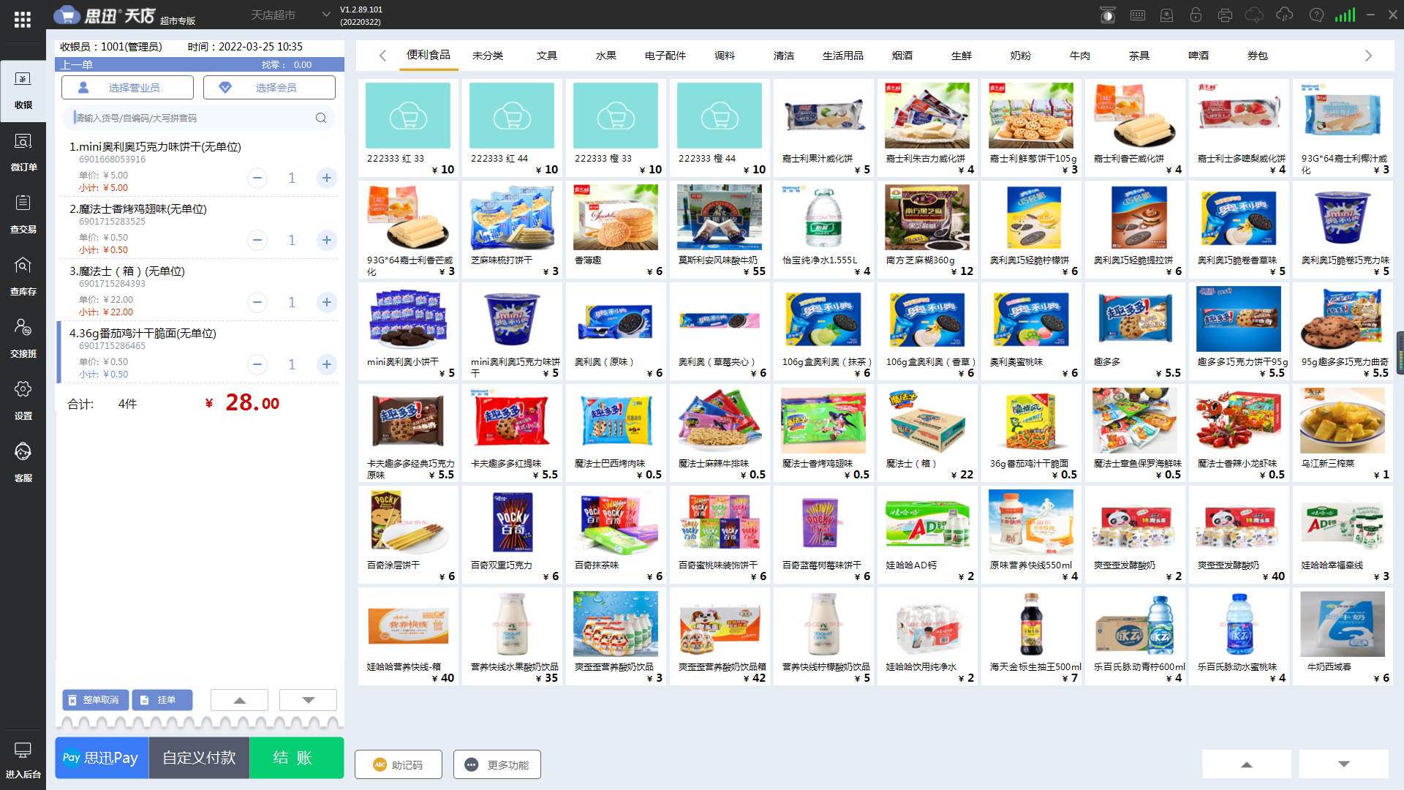This screenshot has width=1404, height=790.
Task: Add 牛奶西域春 to cart
Action: (x=1343, y=636)
